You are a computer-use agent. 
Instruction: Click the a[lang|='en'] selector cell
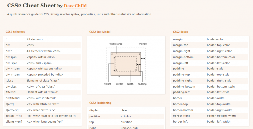coord(14,122)
